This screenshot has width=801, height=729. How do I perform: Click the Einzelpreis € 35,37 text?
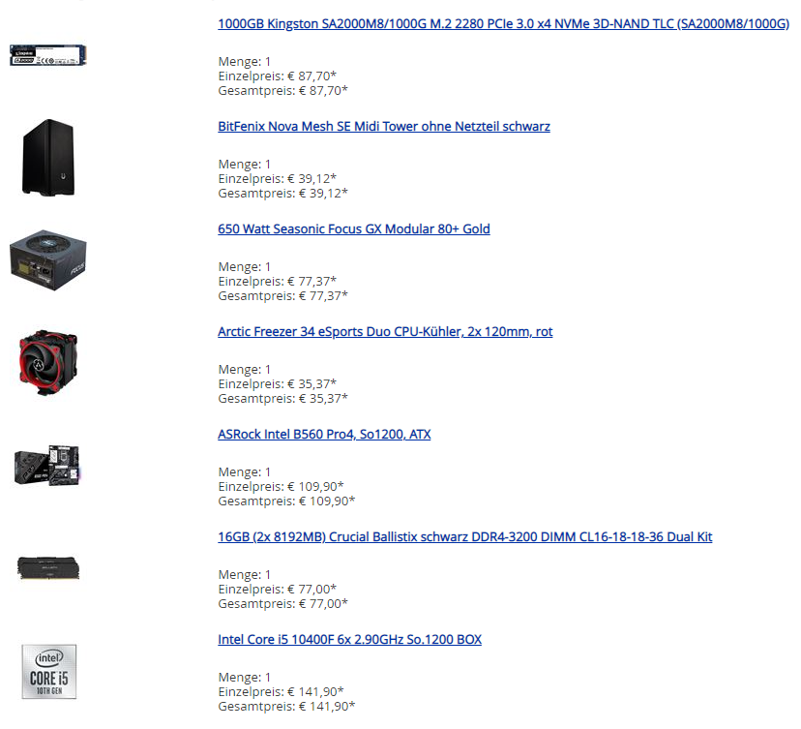pyautogui.click(x=277, y=384)
